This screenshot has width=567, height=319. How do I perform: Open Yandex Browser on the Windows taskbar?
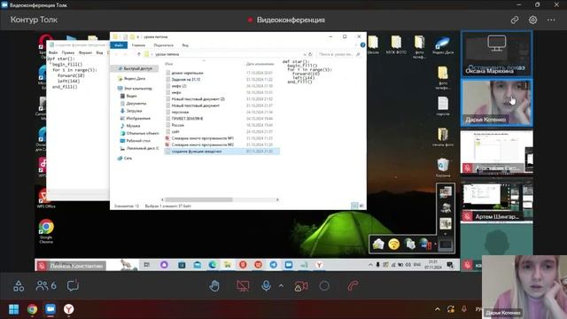click(69, 309)
